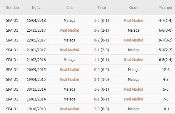Screen dimensions: 175x114
Task: Click the Giải đấu column header
Action: (12, 8)
